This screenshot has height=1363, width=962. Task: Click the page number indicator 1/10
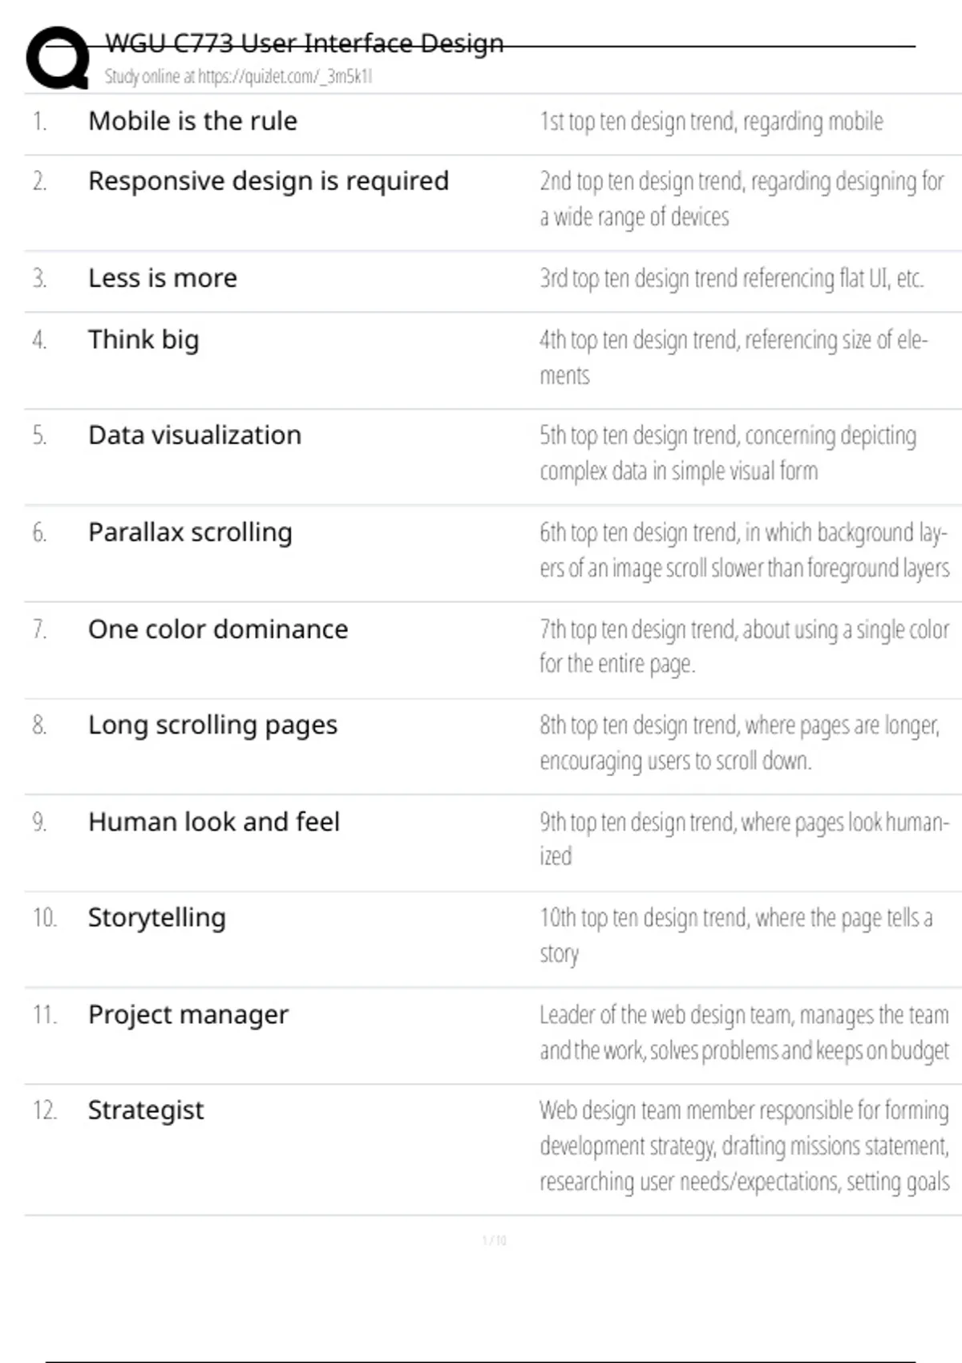tap(494, 1240)
